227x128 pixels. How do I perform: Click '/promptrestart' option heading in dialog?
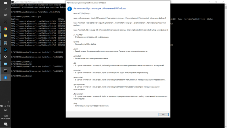[79, 84]
